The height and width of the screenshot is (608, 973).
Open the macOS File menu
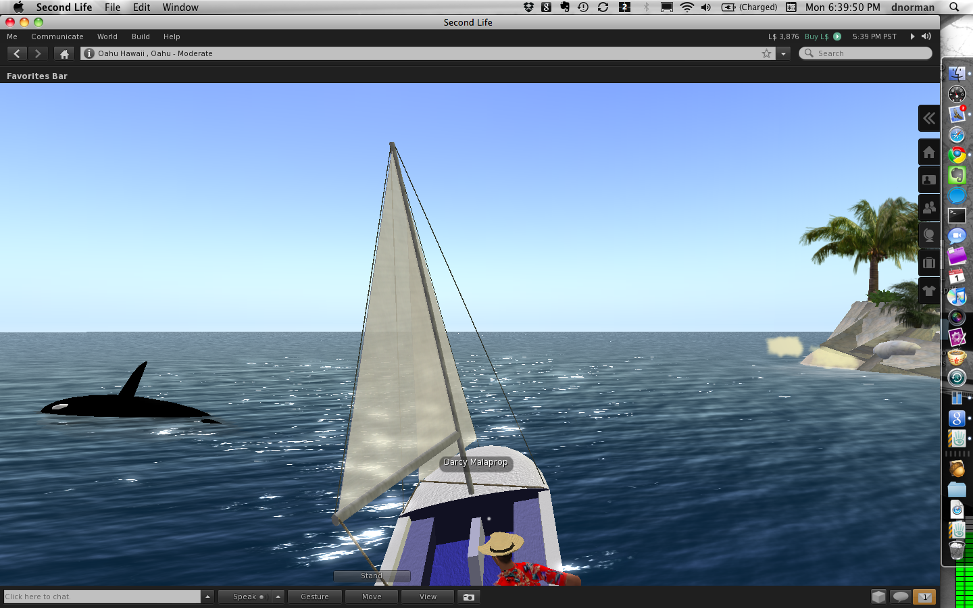[x=112, y=7]
